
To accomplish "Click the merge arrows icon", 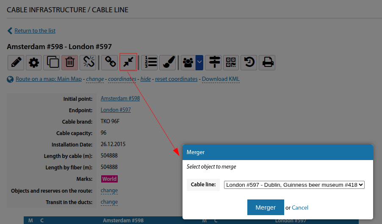I will tap(128, 62).
